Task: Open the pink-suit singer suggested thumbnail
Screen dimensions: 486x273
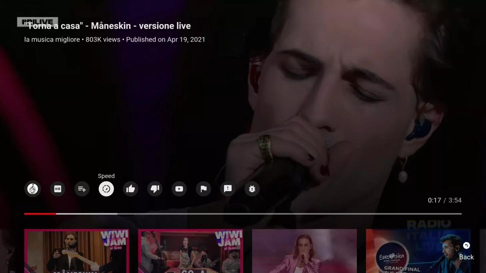Action: click(304, 251)
